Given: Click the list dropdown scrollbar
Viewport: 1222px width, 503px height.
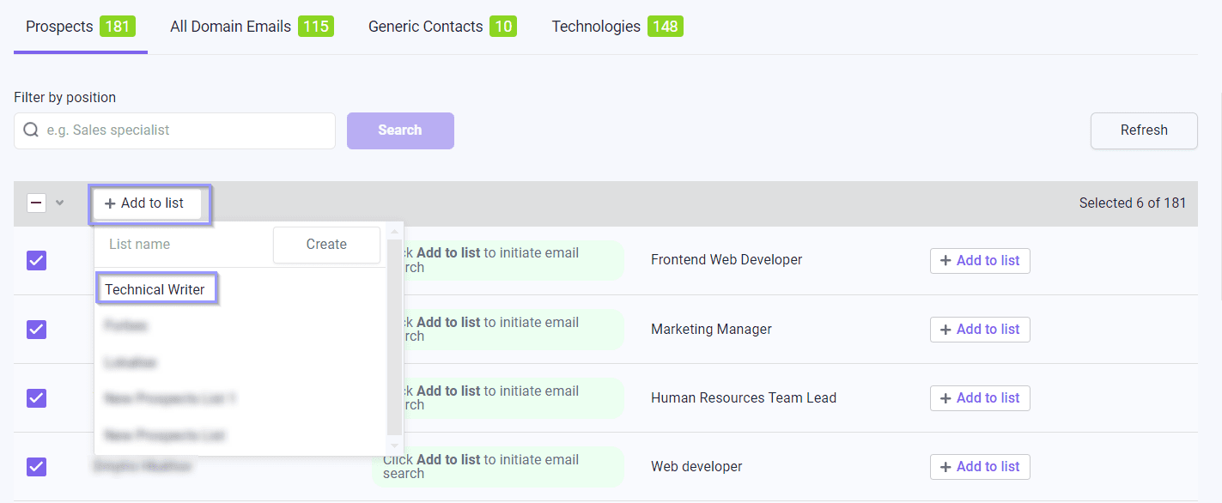Looking at the screenshot, I should [x=395, y=335].
